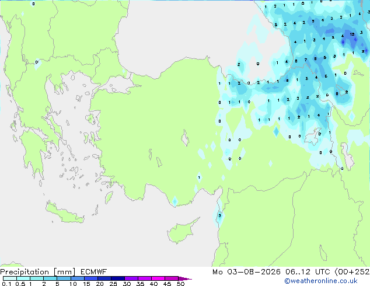Click Lake Van outline in eastern Turkey
The height and width of the screenshot is (286, 370).
coord(313,137)
